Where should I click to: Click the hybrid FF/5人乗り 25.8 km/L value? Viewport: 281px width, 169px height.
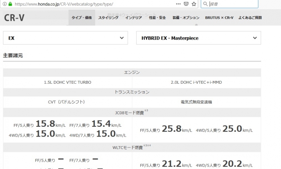(166, 129)
